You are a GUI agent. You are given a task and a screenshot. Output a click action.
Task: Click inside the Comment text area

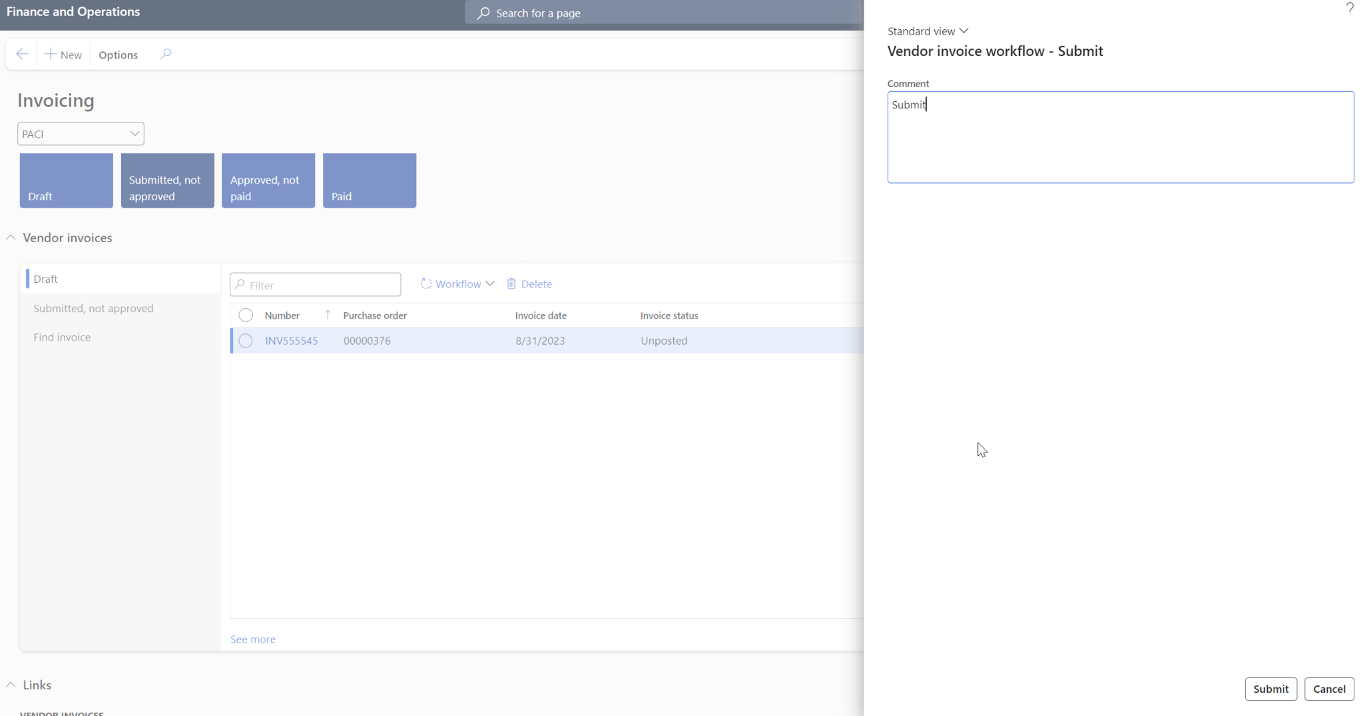tap(1120, 137)
